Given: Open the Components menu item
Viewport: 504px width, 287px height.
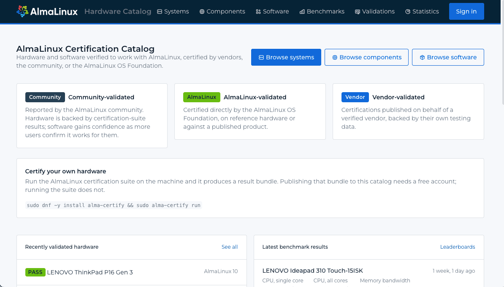Looking at the screenshot, I should [x=222, y=11].
